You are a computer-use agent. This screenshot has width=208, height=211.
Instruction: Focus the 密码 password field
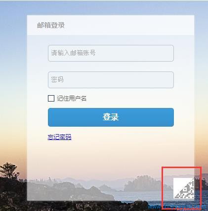coord(111,80)
